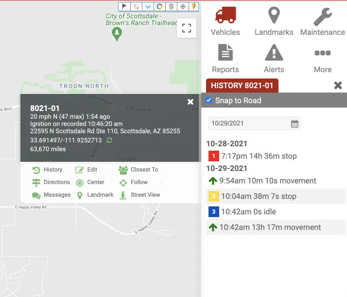Uncheck Snap to Road checkbox

coord(208,100)
